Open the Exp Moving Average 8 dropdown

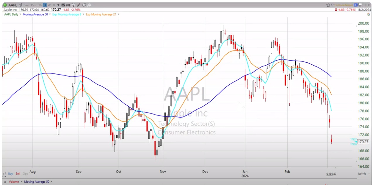83,14
